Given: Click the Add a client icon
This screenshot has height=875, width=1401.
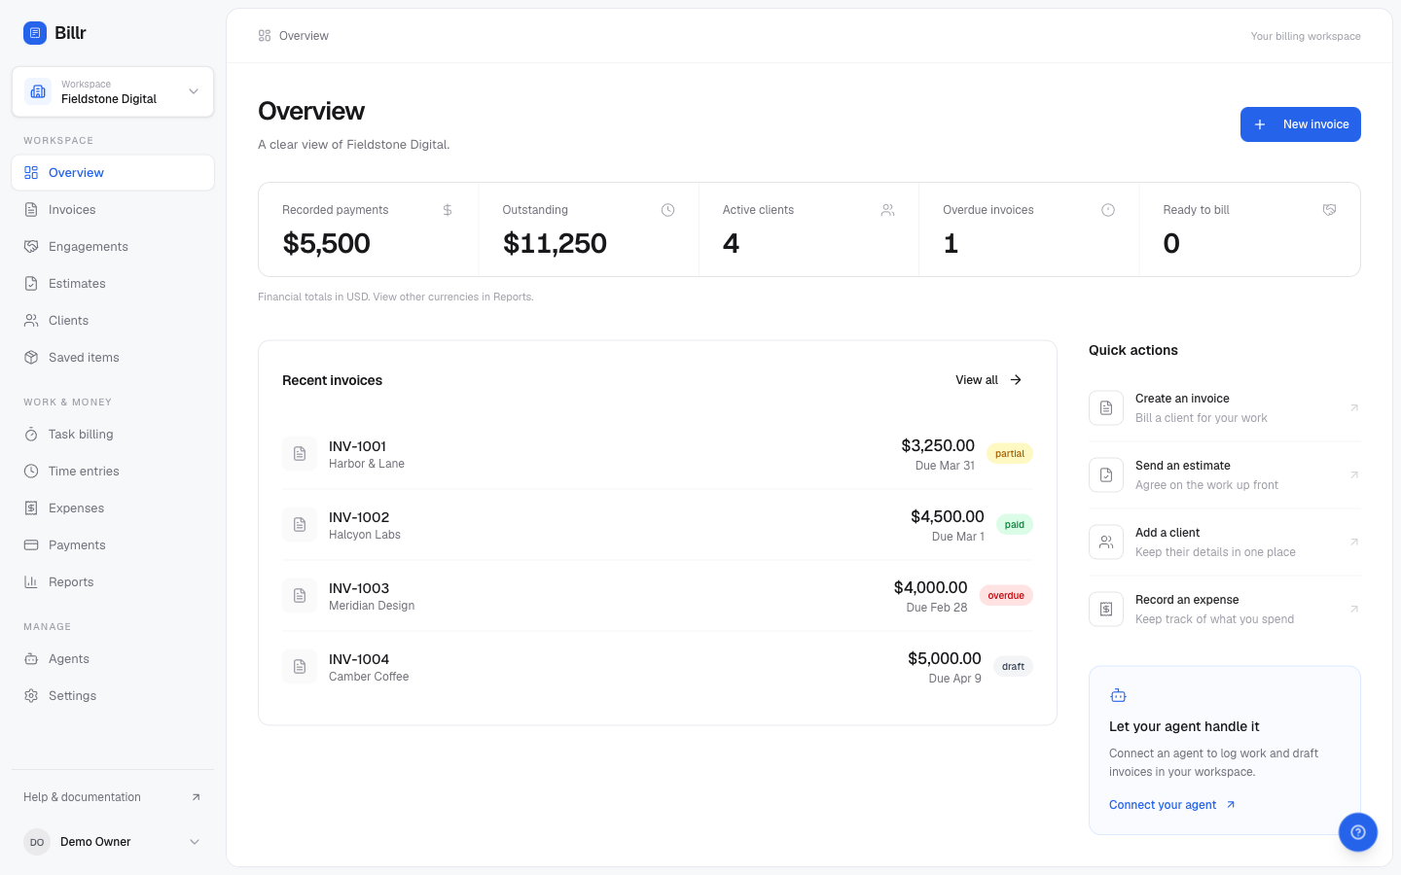Looking at the screenshot, I should pyautogui.click(x=1106, y=542).
